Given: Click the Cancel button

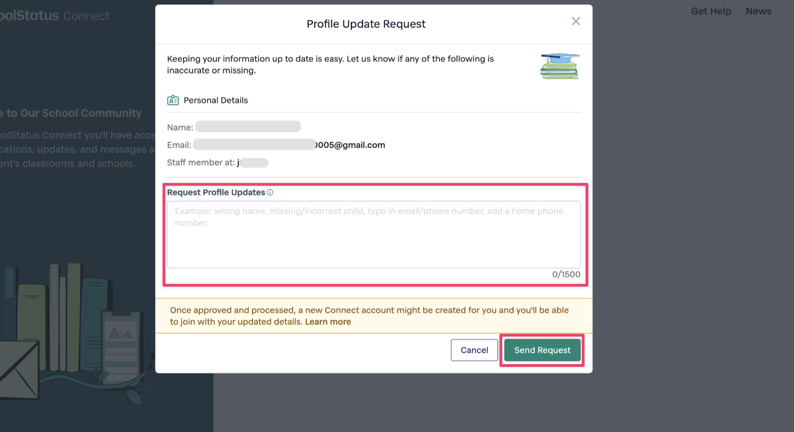Looking at the screenshot, I should (474, 350).
